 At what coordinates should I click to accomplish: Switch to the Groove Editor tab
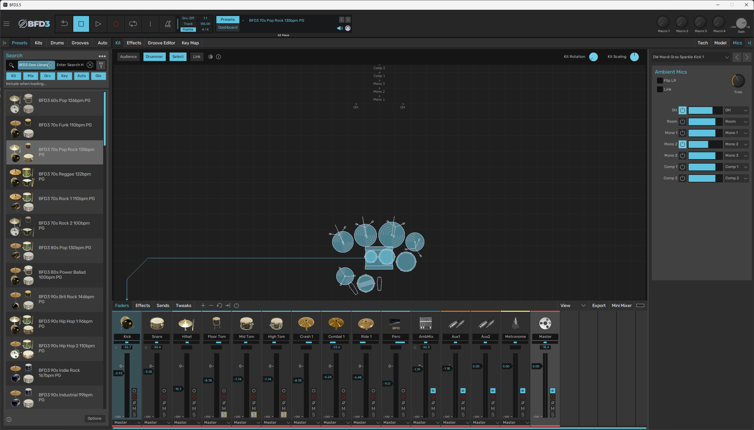tap(161, 43)
